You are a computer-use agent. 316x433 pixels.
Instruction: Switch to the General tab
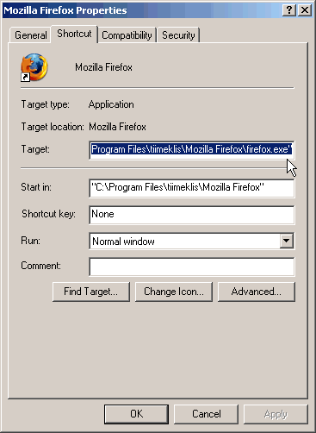tap(31, 35)
